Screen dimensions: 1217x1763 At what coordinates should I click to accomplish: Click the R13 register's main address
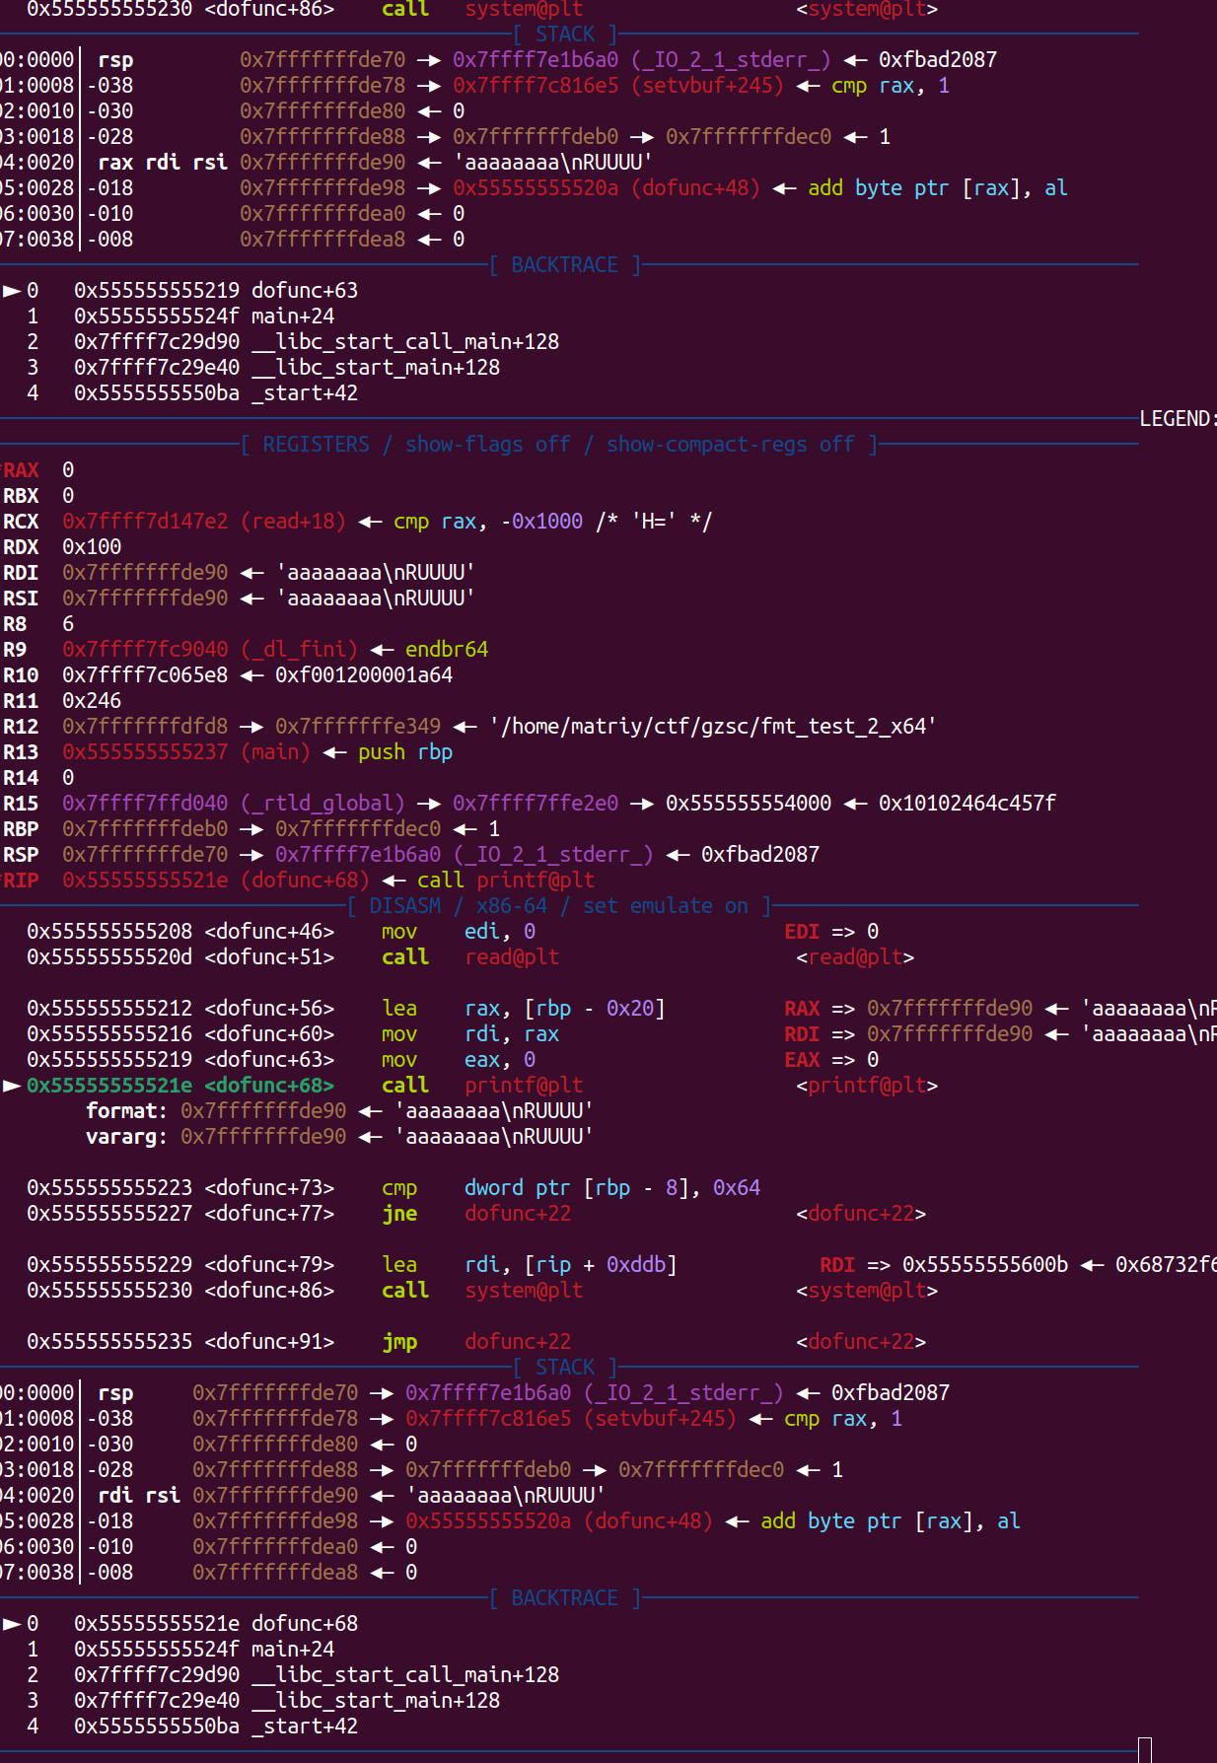(186, 752)
